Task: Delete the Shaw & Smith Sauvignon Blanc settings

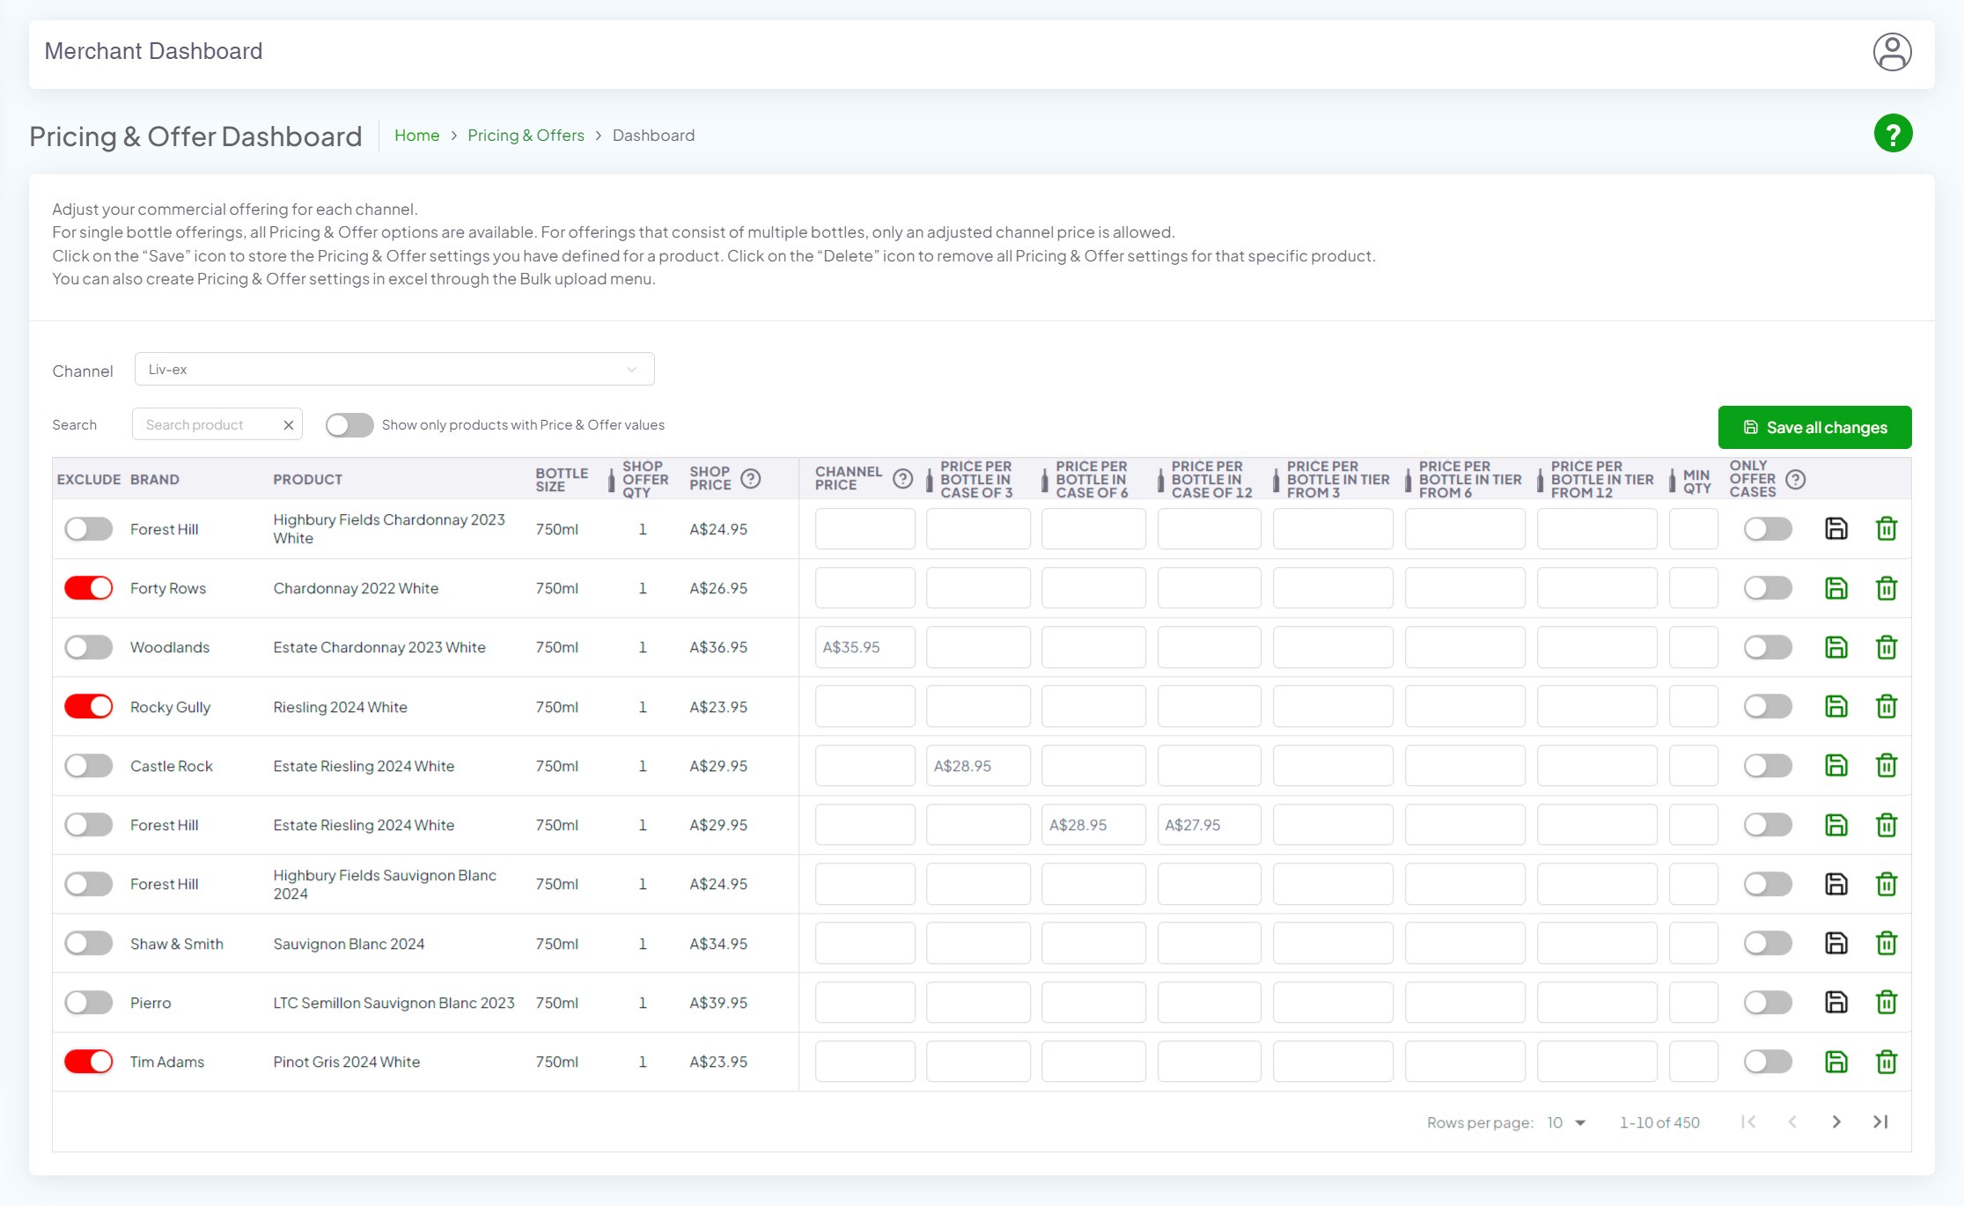Action: point(1887,944)
